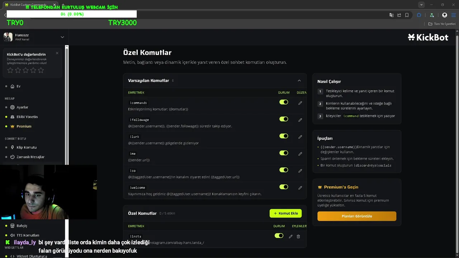
Task: Edit the !insta custom command
Action: (290, 236)
